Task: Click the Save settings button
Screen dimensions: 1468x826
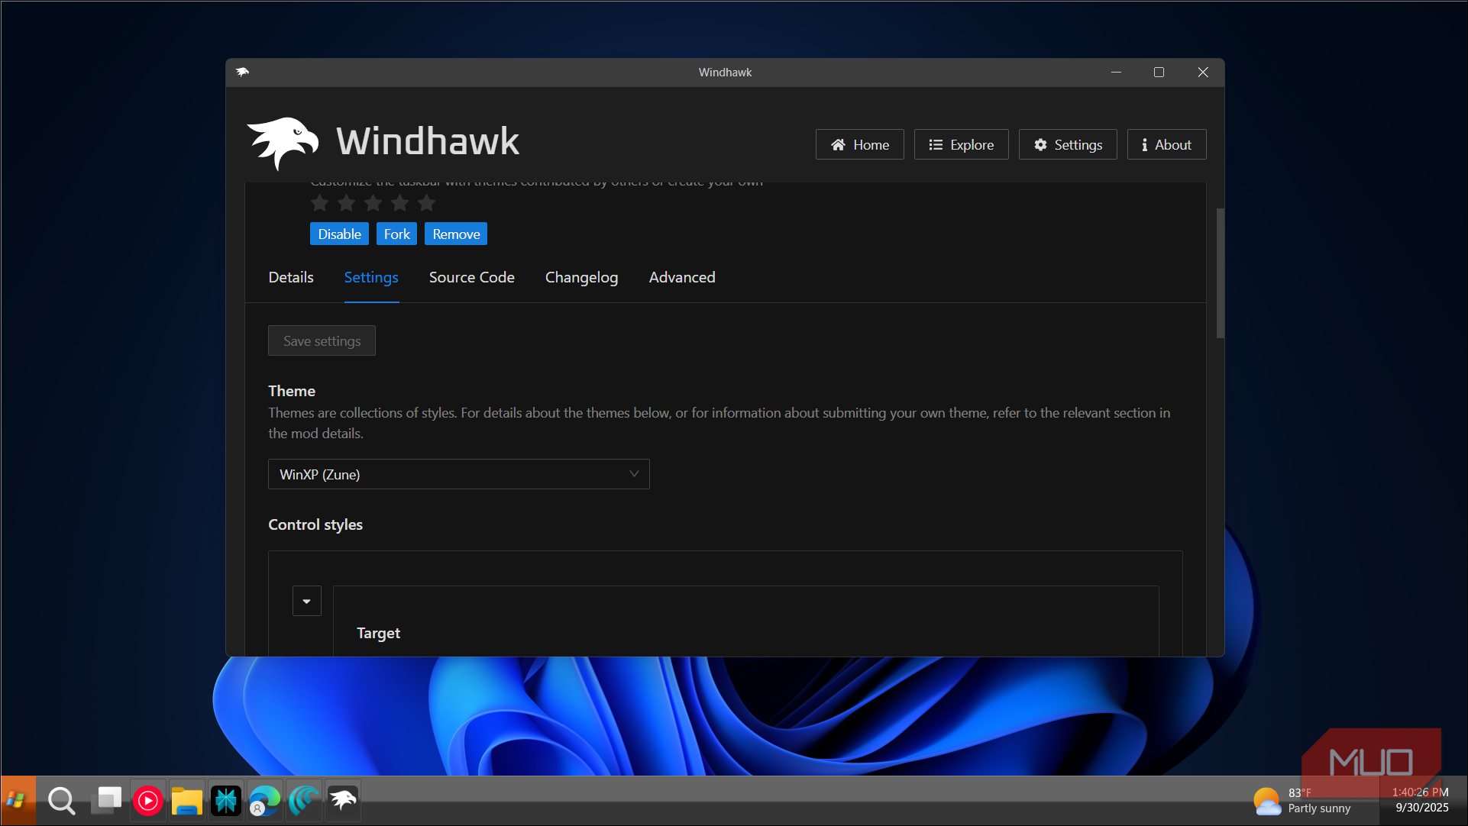Action: [322, 340]
